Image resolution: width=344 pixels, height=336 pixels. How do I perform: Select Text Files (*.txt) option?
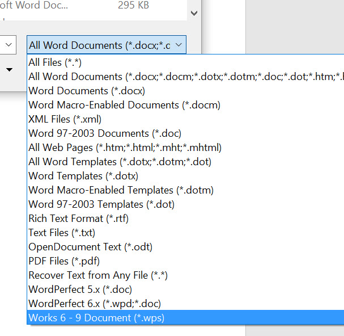(185, 233)
